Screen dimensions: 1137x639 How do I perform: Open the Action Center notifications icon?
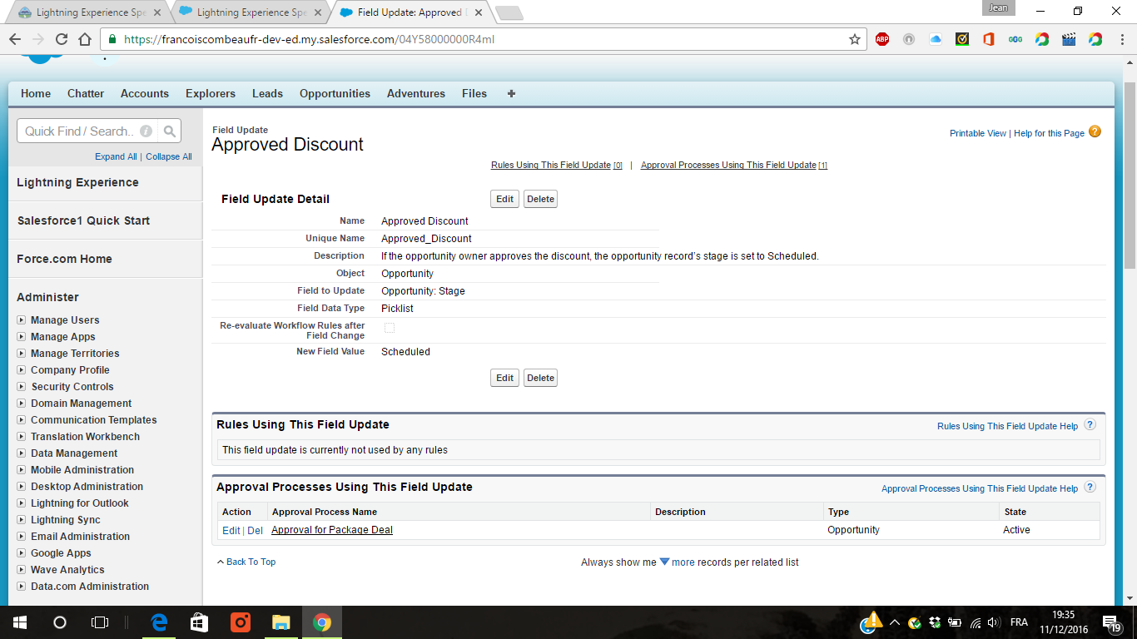coord(1111,622)
